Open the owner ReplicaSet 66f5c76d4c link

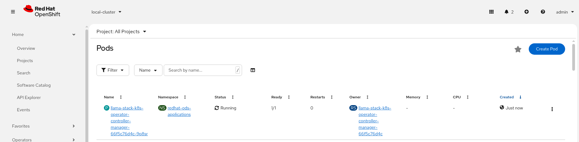(375, 121)
